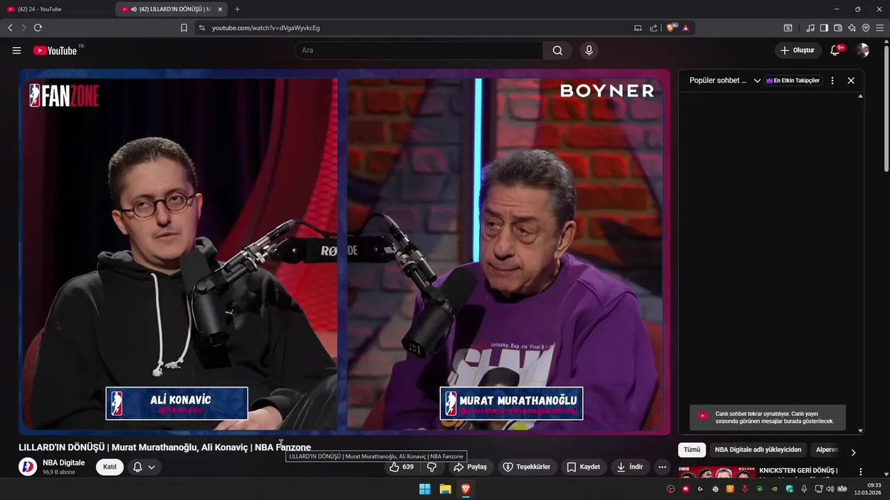Click the address bar URL
Image resolution: width=890 pixels, height=500 pixels.
(x=266, y=28)
